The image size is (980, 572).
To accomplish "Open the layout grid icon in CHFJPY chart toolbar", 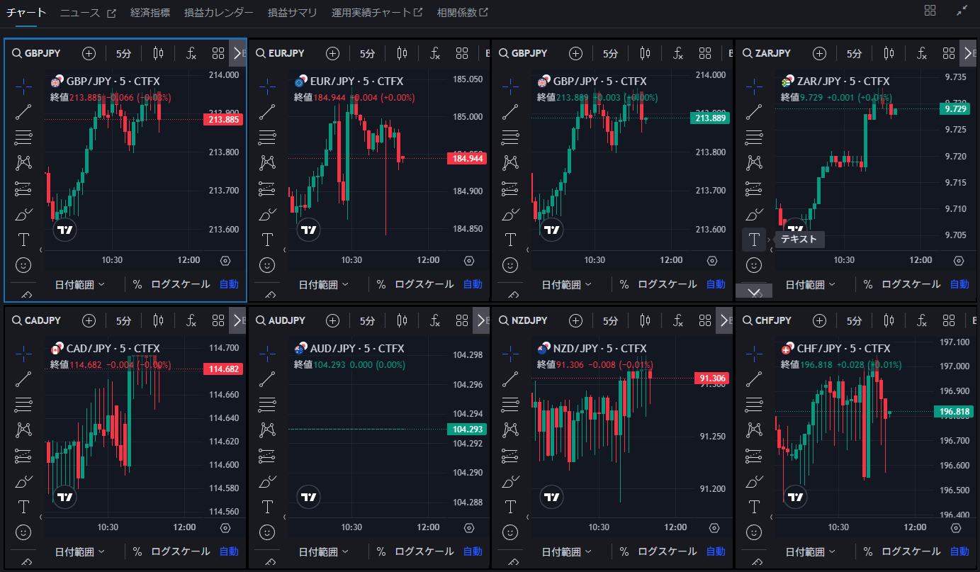I will pyautogui.click(x=949, y=320).
